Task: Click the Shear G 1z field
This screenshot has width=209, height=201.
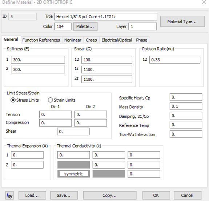Action: click(x=107, y=69)
